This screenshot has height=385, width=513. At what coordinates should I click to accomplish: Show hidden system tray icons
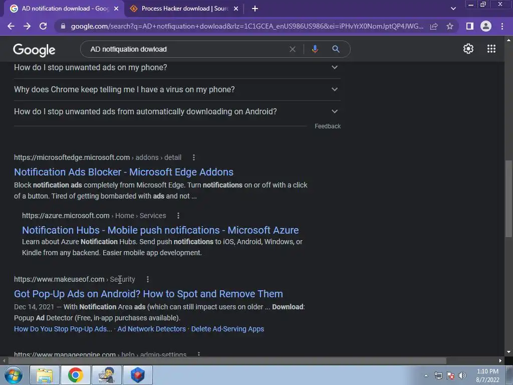tap(426, 375)
